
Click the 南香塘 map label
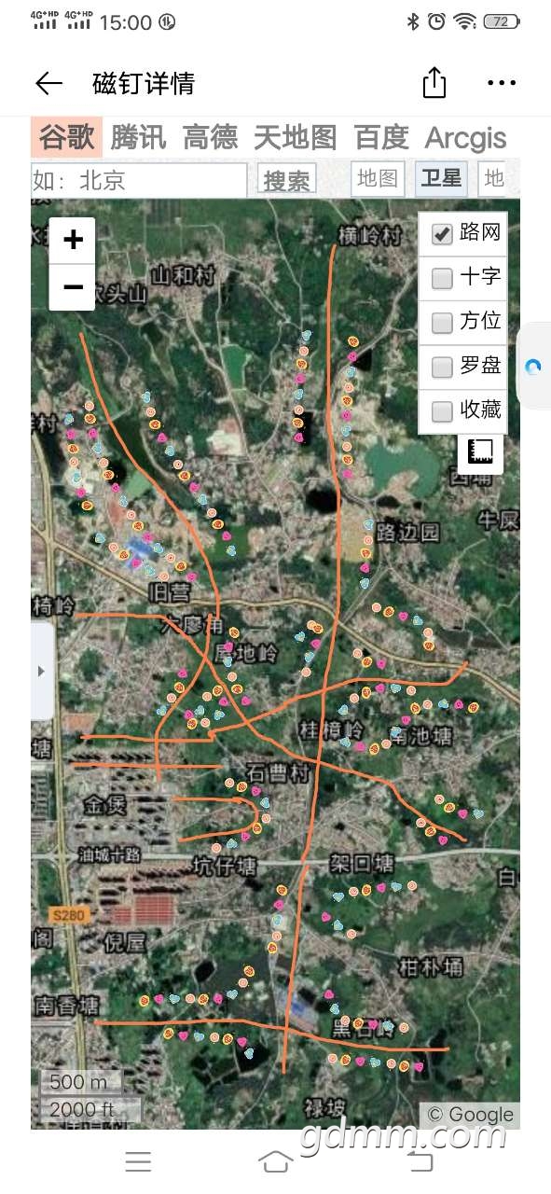coord(66,1007)
